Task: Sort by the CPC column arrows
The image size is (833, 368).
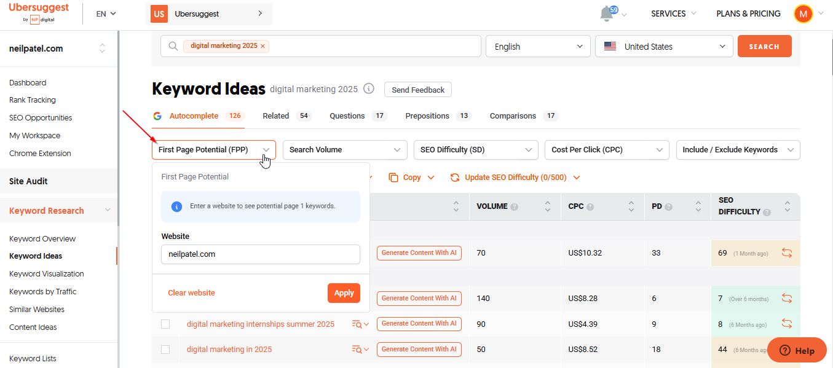Action: click(x=631, y=206)
